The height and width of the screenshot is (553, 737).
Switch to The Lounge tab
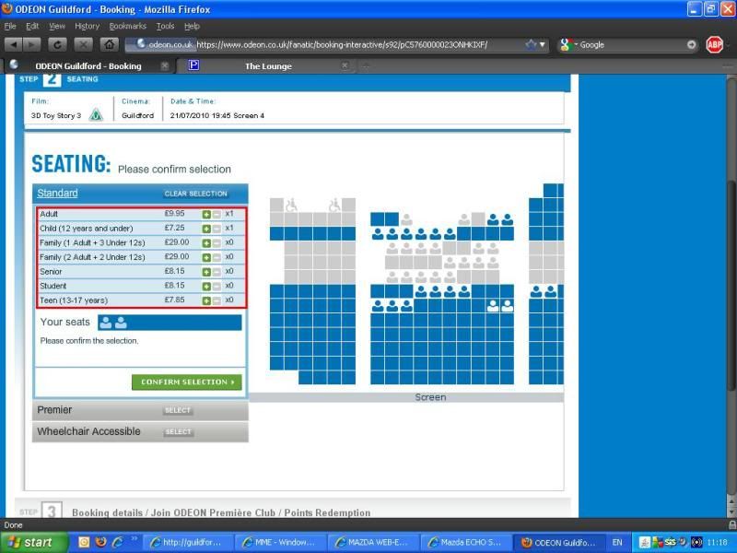pyautogui.click(x=267, y=66)
